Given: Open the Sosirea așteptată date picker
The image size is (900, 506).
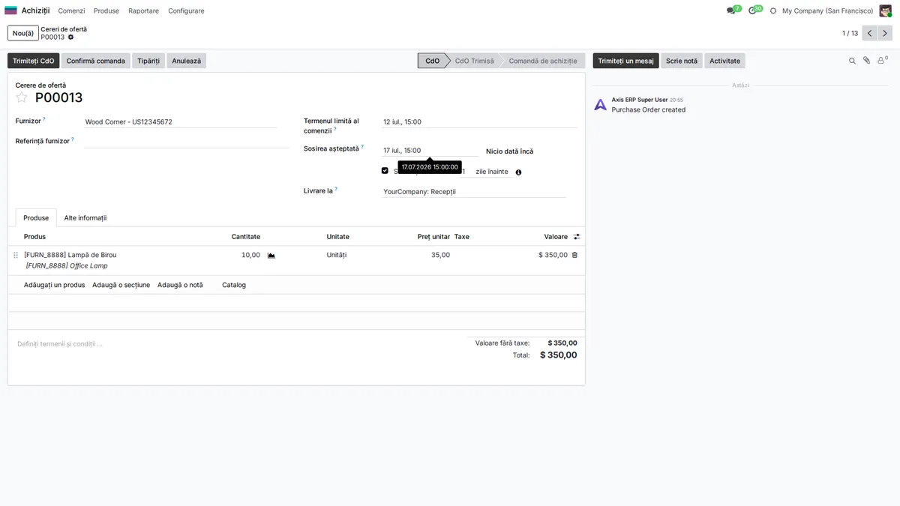Looking at the screenshot, I should [429, 150].
